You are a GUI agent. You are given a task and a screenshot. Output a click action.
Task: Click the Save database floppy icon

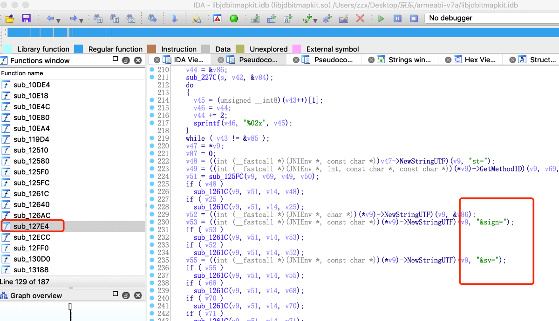(26, 19)
